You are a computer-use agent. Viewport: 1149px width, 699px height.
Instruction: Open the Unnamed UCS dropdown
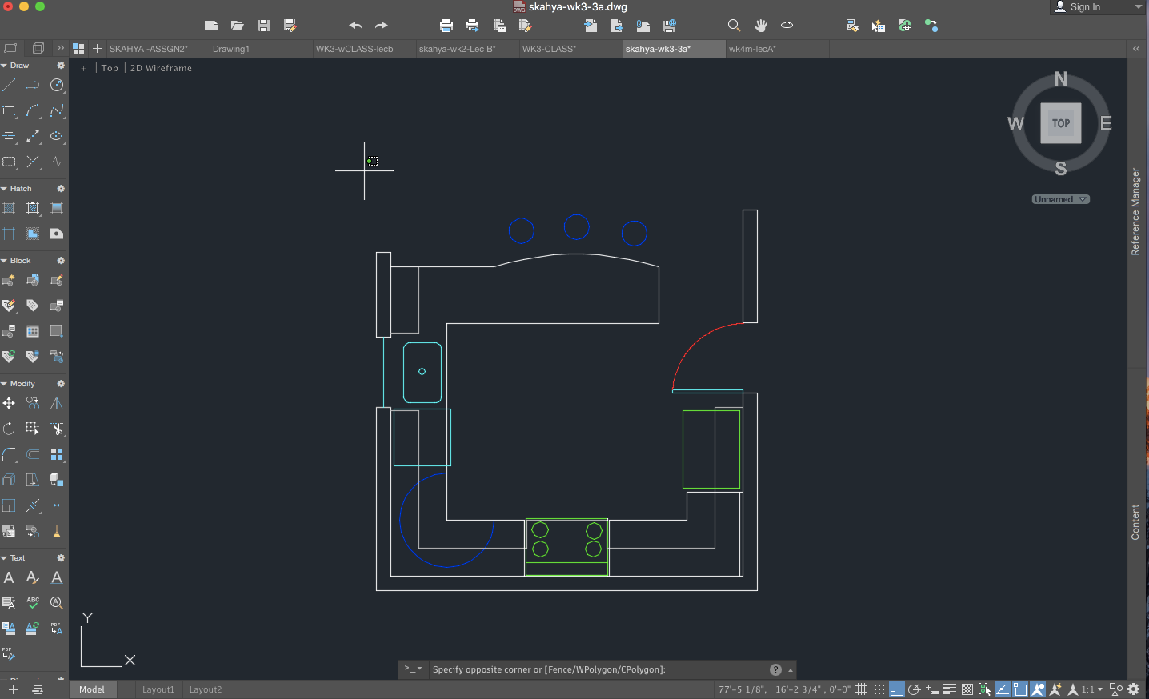pyautogui.click(x=1061, y=199)
